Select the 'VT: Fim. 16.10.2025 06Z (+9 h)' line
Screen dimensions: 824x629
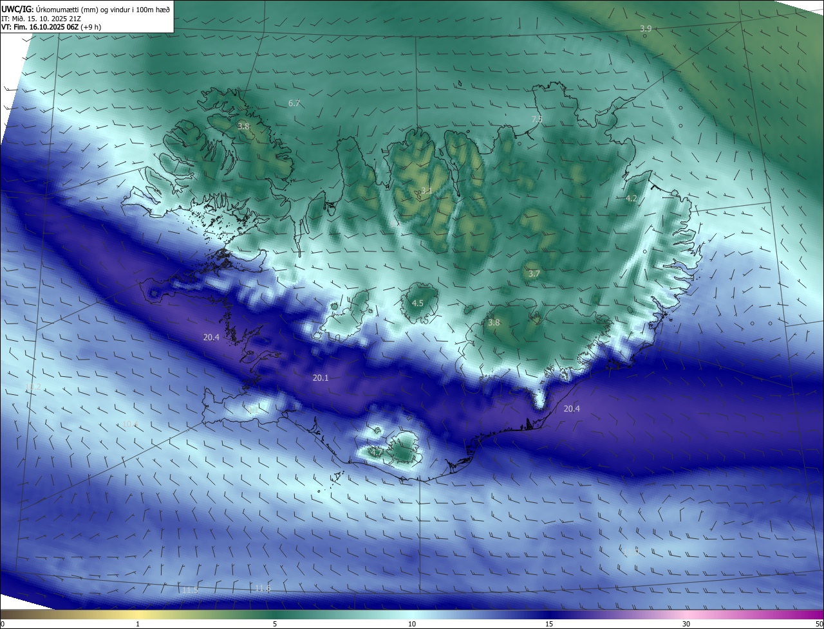point(51,27)
